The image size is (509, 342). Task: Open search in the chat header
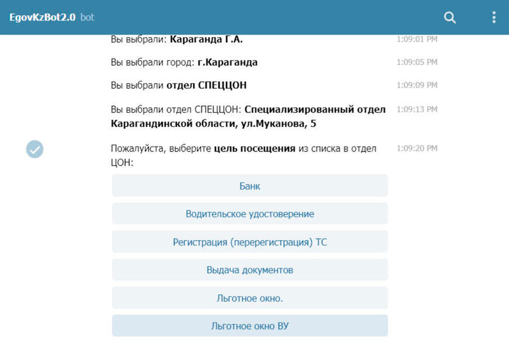(449, 17)
